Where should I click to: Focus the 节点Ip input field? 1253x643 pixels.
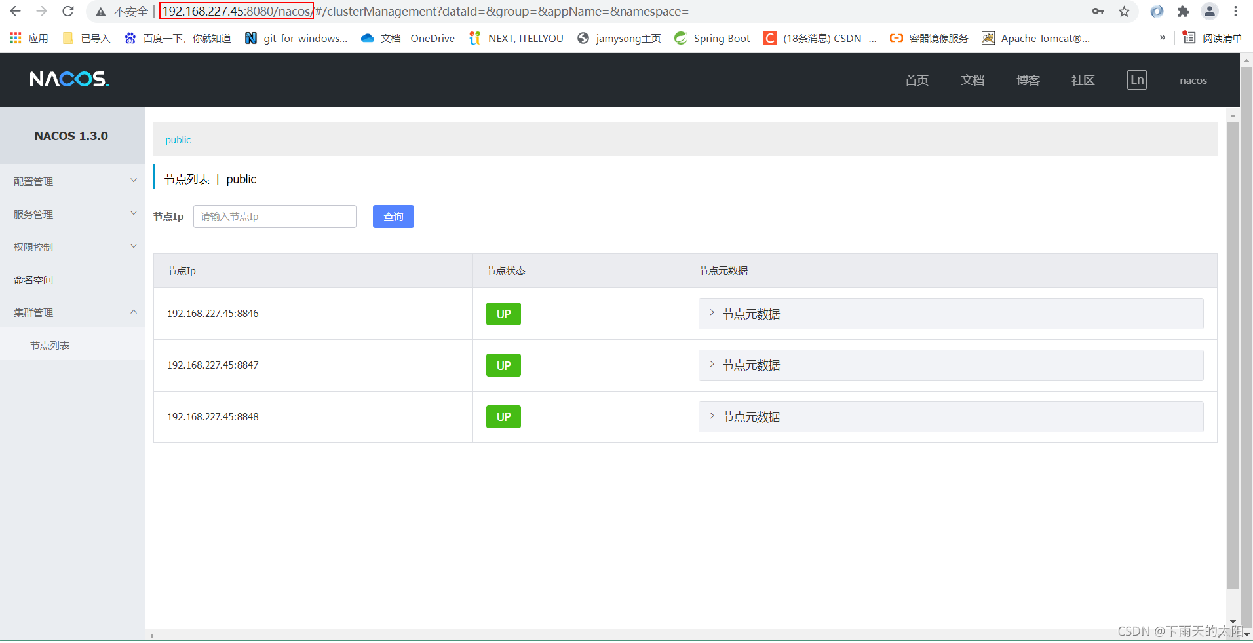click(275, 216)
